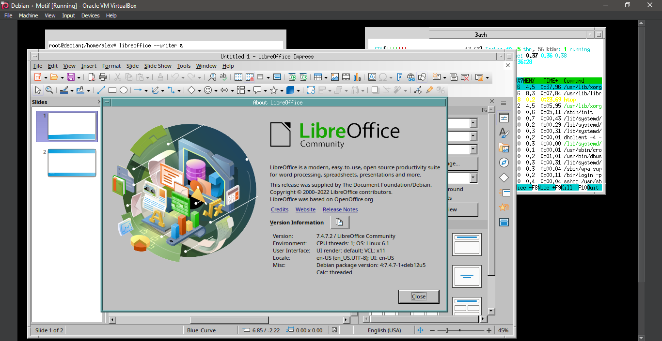This screenshot has width=662, height=341.
Task: Open the Navigator panel in the sidebar
Action: 504,163
